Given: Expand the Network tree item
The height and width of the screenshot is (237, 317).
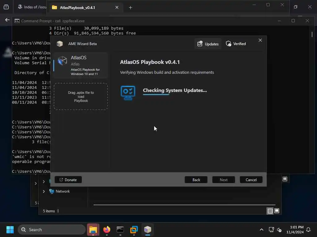Looking at the screenshot, I should coord(44,191).
